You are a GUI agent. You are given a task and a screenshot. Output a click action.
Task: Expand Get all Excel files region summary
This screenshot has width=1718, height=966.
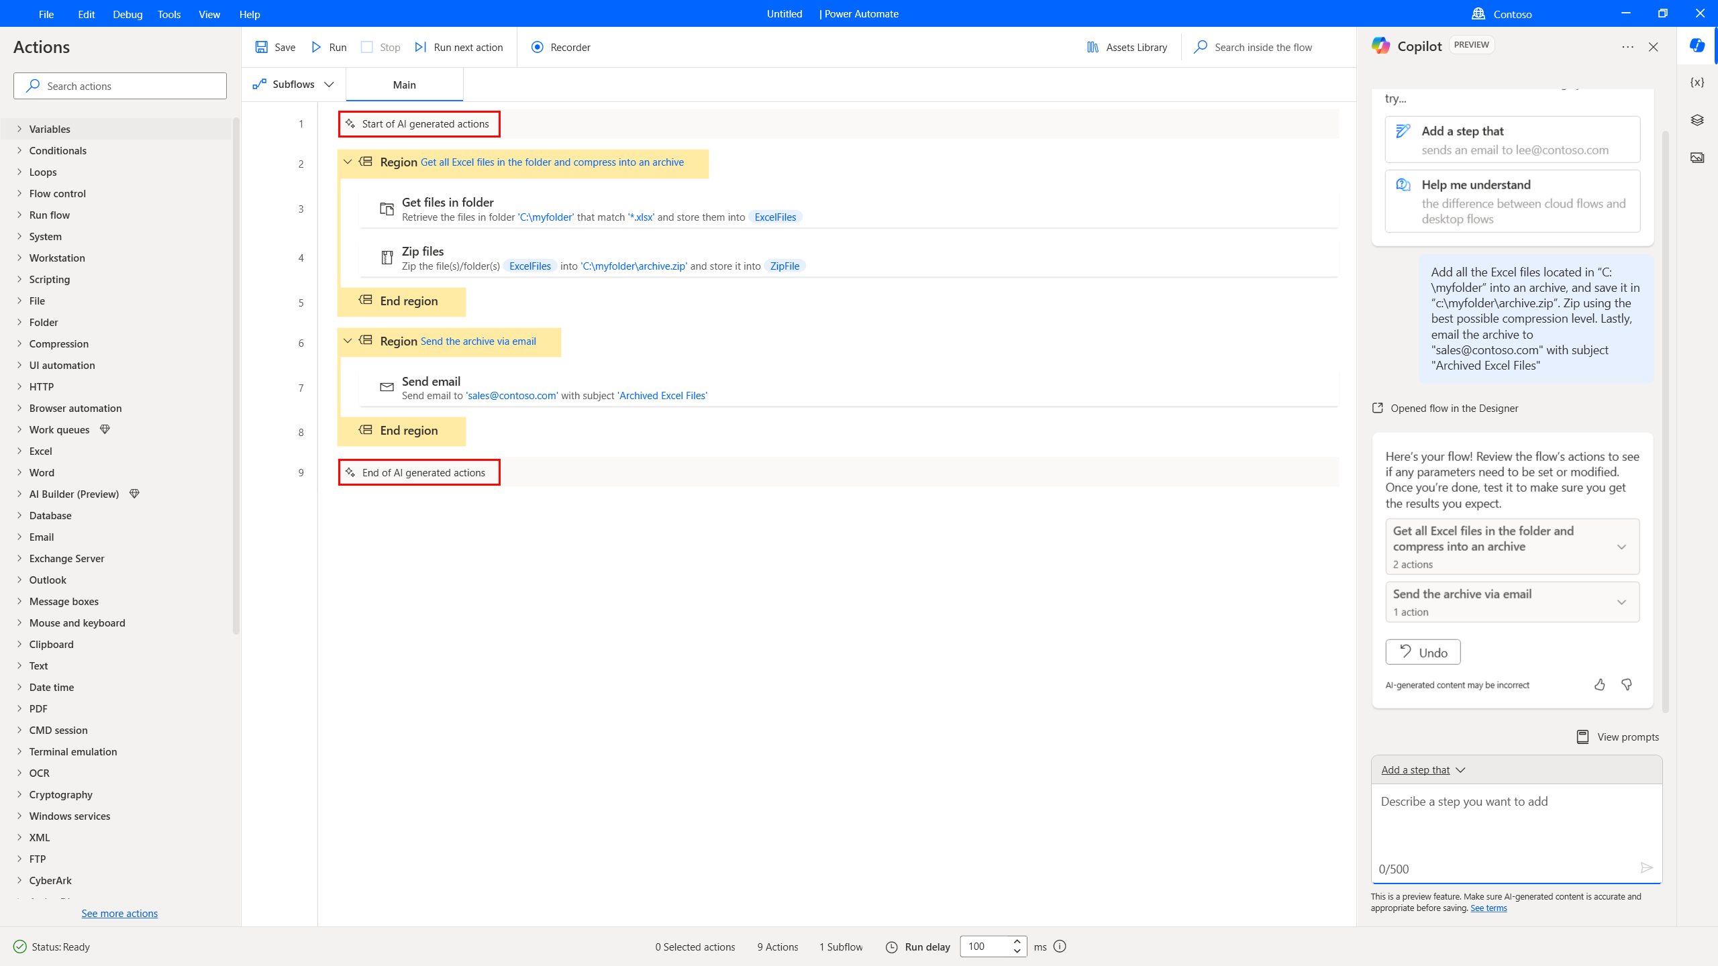pyautogui.click(x=1621, y=546)
